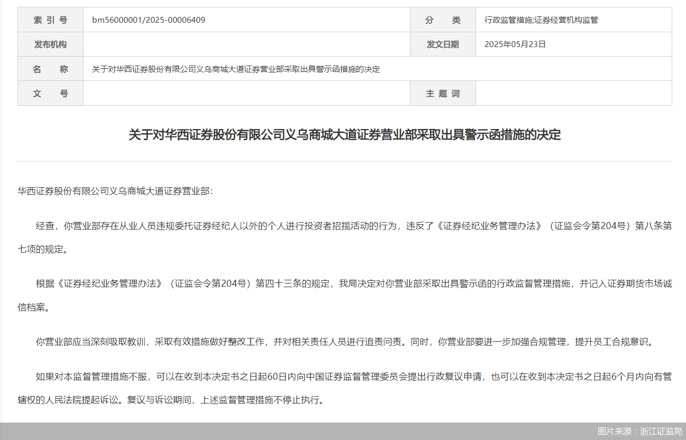Click the index number bm56000001/2025-00006409
Viewport: 686px width, 440px height.
click(x=149, y=20)
